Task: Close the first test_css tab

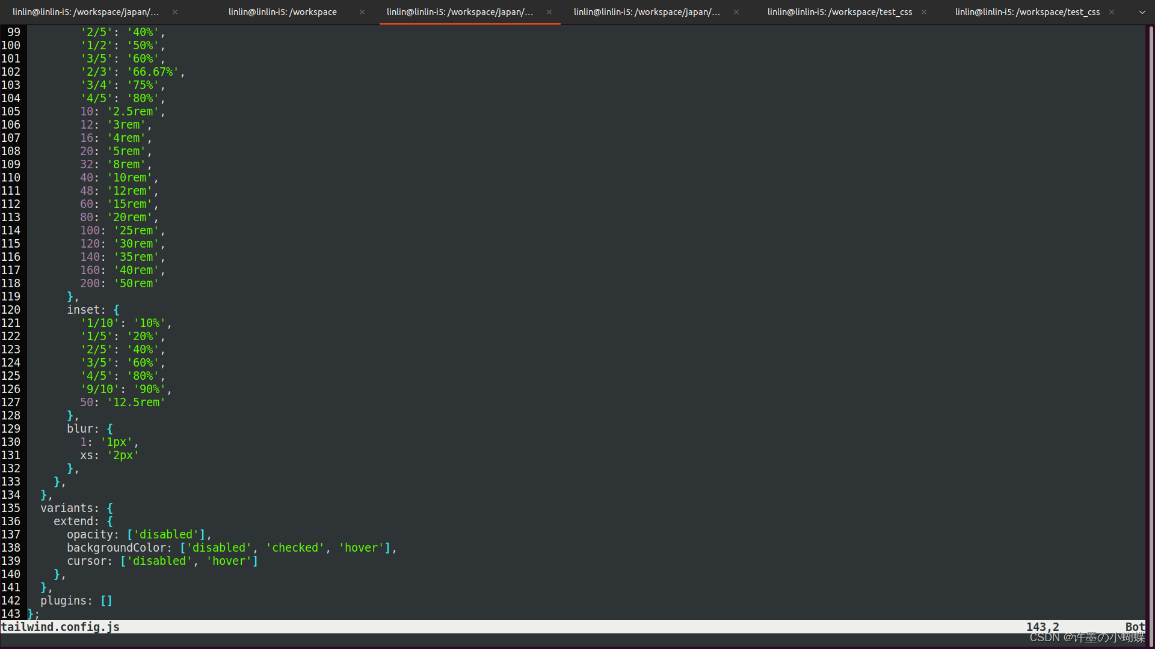Action: 924,12
